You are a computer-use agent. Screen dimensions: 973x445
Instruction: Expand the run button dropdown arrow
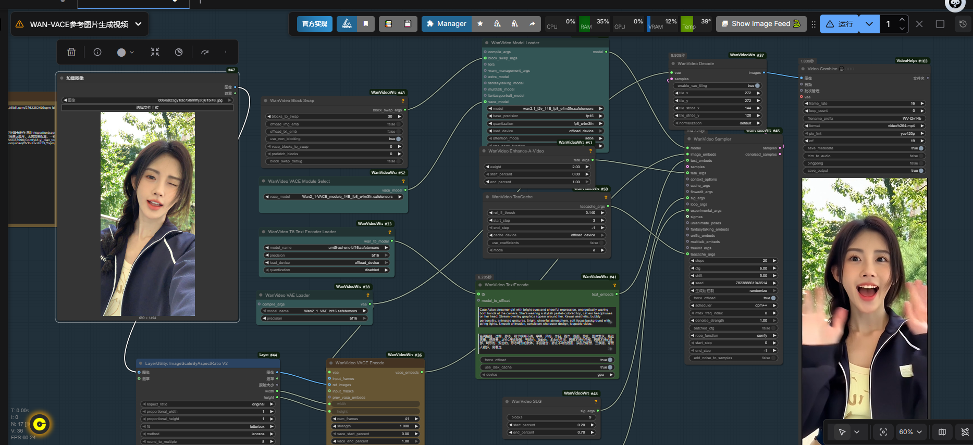869,24
